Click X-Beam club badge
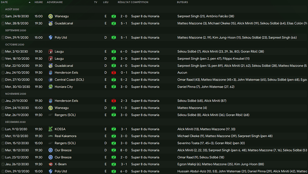The height and width of the screenshot is (174, 308). [x=50, y=164]
